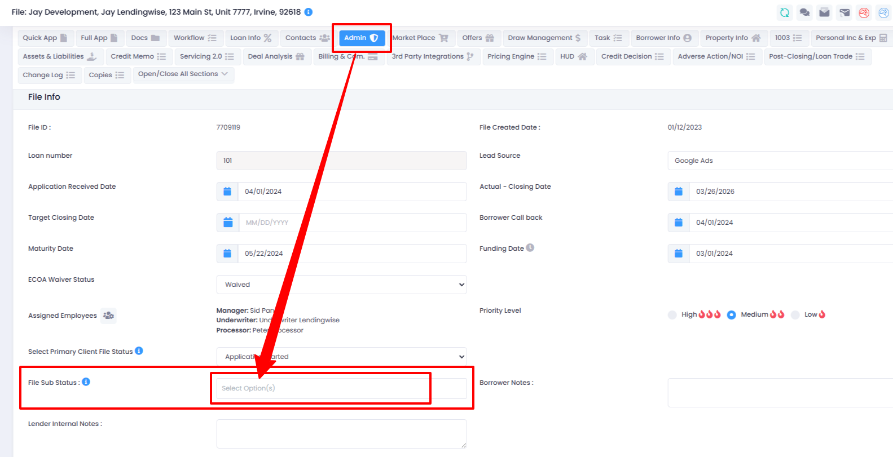Viewport: 893px width, 457px height.
Task: Open the Change Log button
Action: tap(49, 75)
